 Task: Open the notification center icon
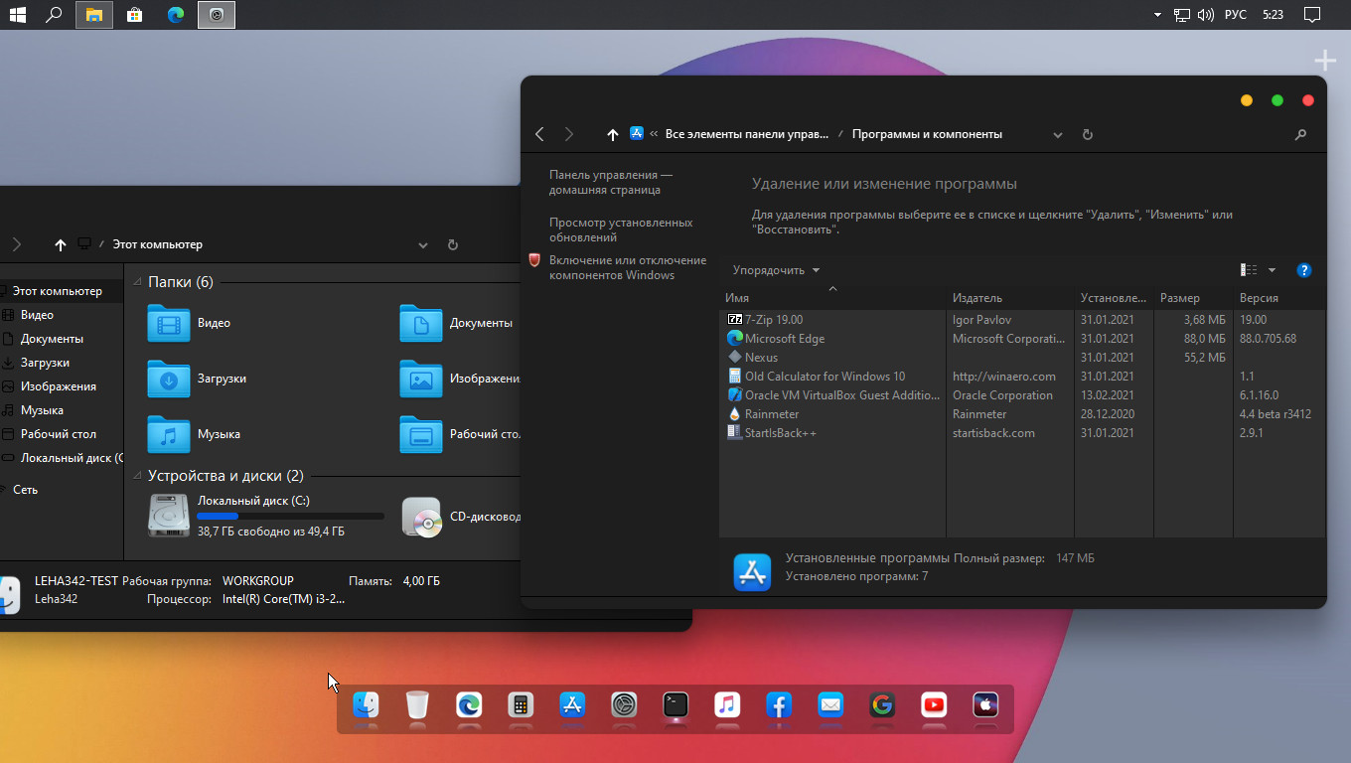point(1312,15)
